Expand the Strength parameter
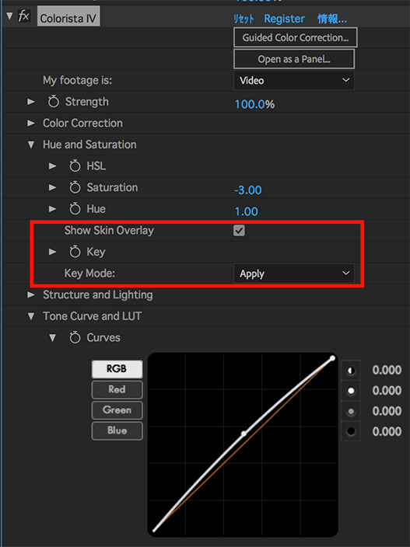410x547 pixels. [x=31, y=102]
